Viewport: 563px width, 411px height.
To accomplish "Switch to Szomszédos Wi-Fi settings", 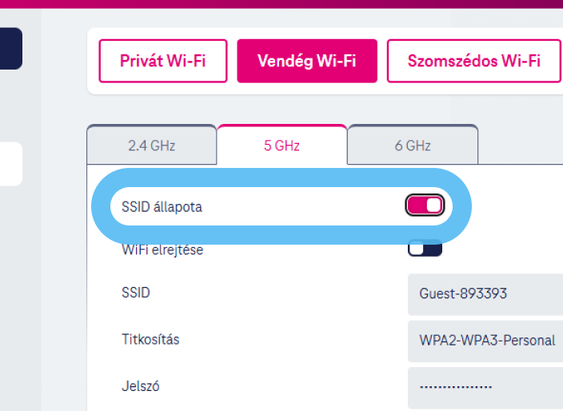I will click(x=473, y=61).
